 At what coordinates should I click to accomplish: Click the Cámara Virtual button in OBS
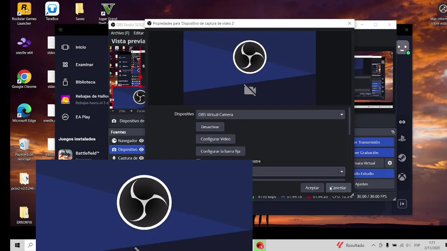click(x=369, y=163)
